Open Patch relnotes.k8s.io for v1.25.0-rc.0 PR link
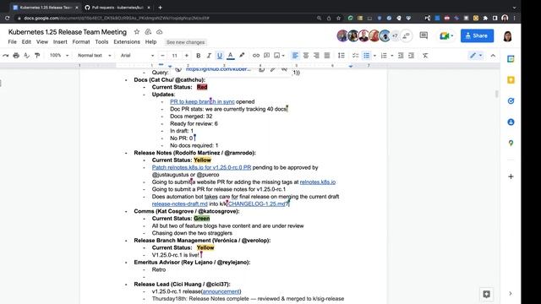Screen dimensions: 541x304 tap(201, 167)
